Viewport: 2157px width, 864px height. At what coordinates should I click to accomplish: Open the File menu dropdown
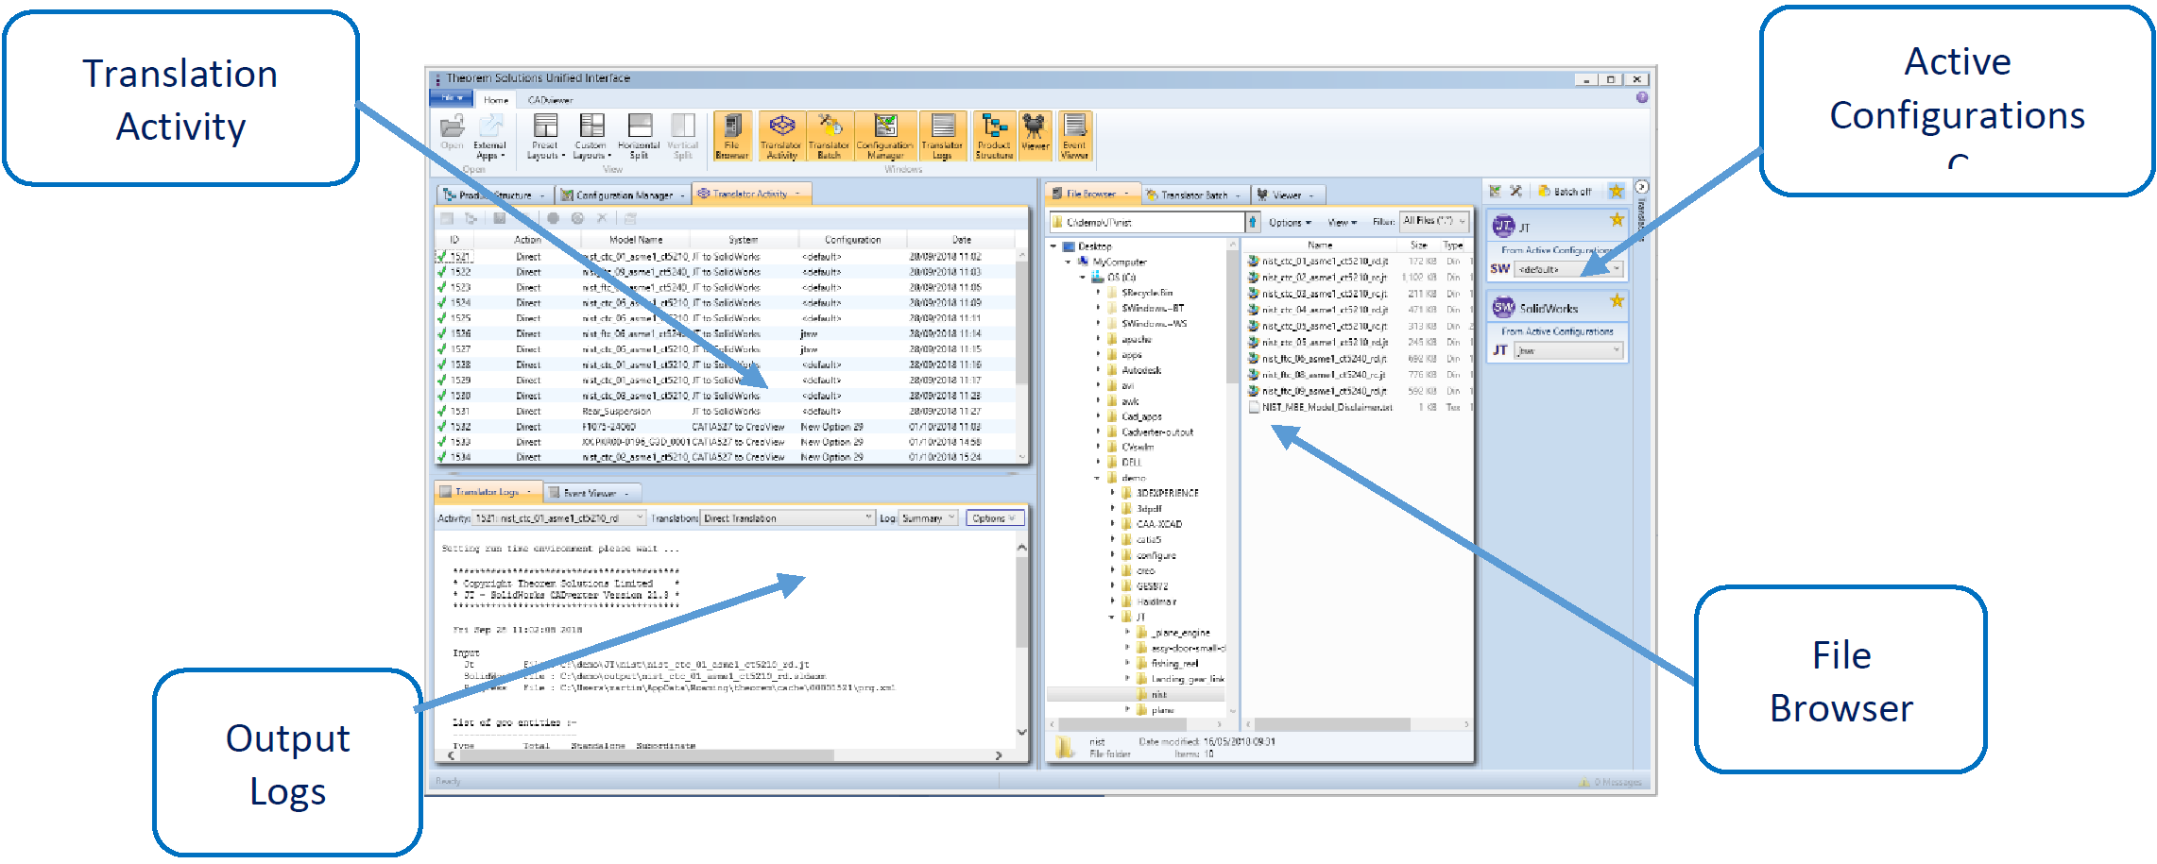452,98
